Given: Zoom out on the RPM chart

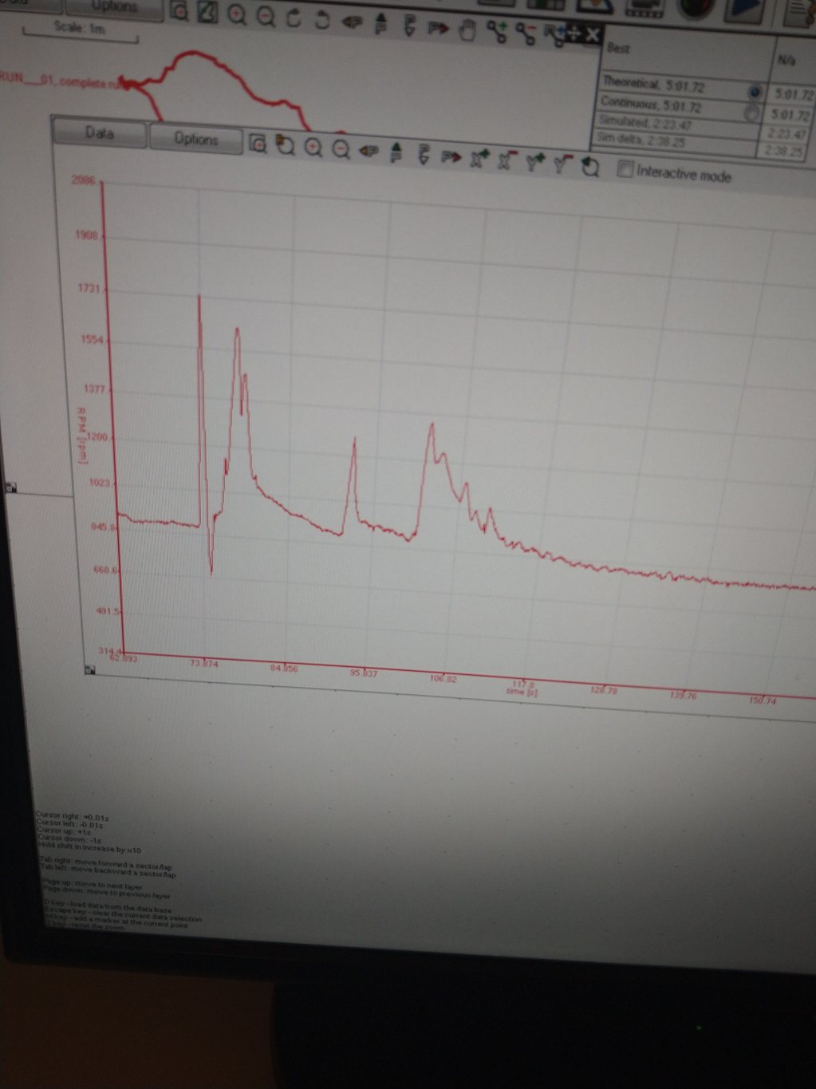Looking at the screenshot, I should (341, 149).
